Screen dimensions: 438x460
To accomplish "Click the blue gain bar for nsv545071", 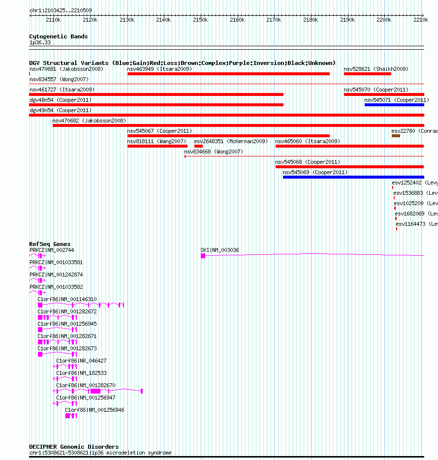I will tap(394, 105).
